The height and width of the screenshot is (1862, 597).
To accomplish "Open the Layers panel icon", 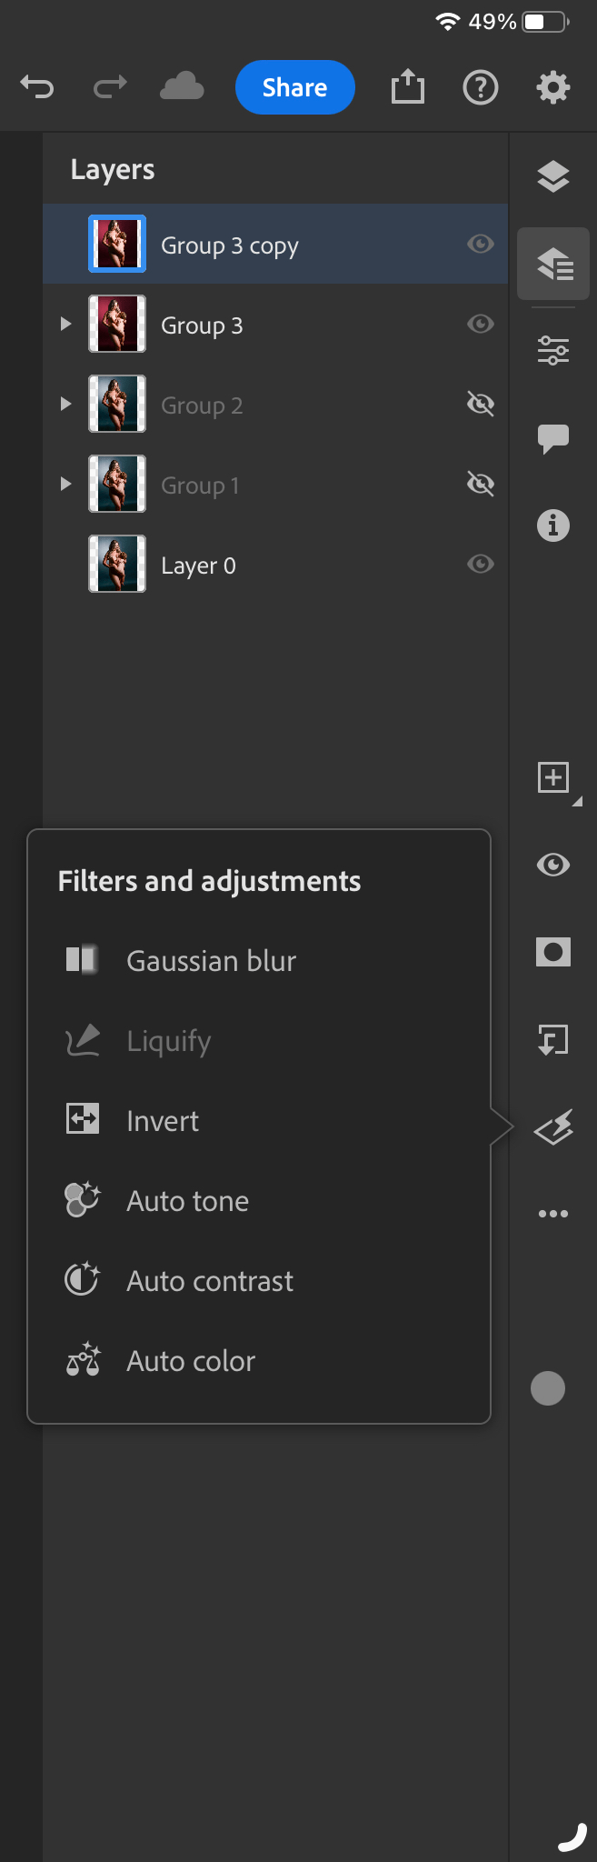I will (x=553, y=175).
